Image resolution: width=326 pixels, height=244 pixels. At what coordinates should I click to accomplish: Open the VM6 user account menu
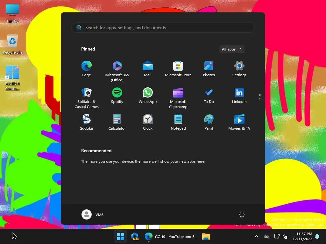(x=93, y=214)
